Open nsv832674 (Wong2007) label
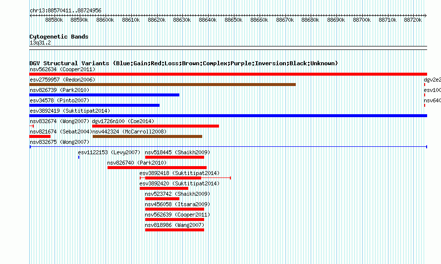The height and width of the screenshot is (264, 441). click(59, 121)
